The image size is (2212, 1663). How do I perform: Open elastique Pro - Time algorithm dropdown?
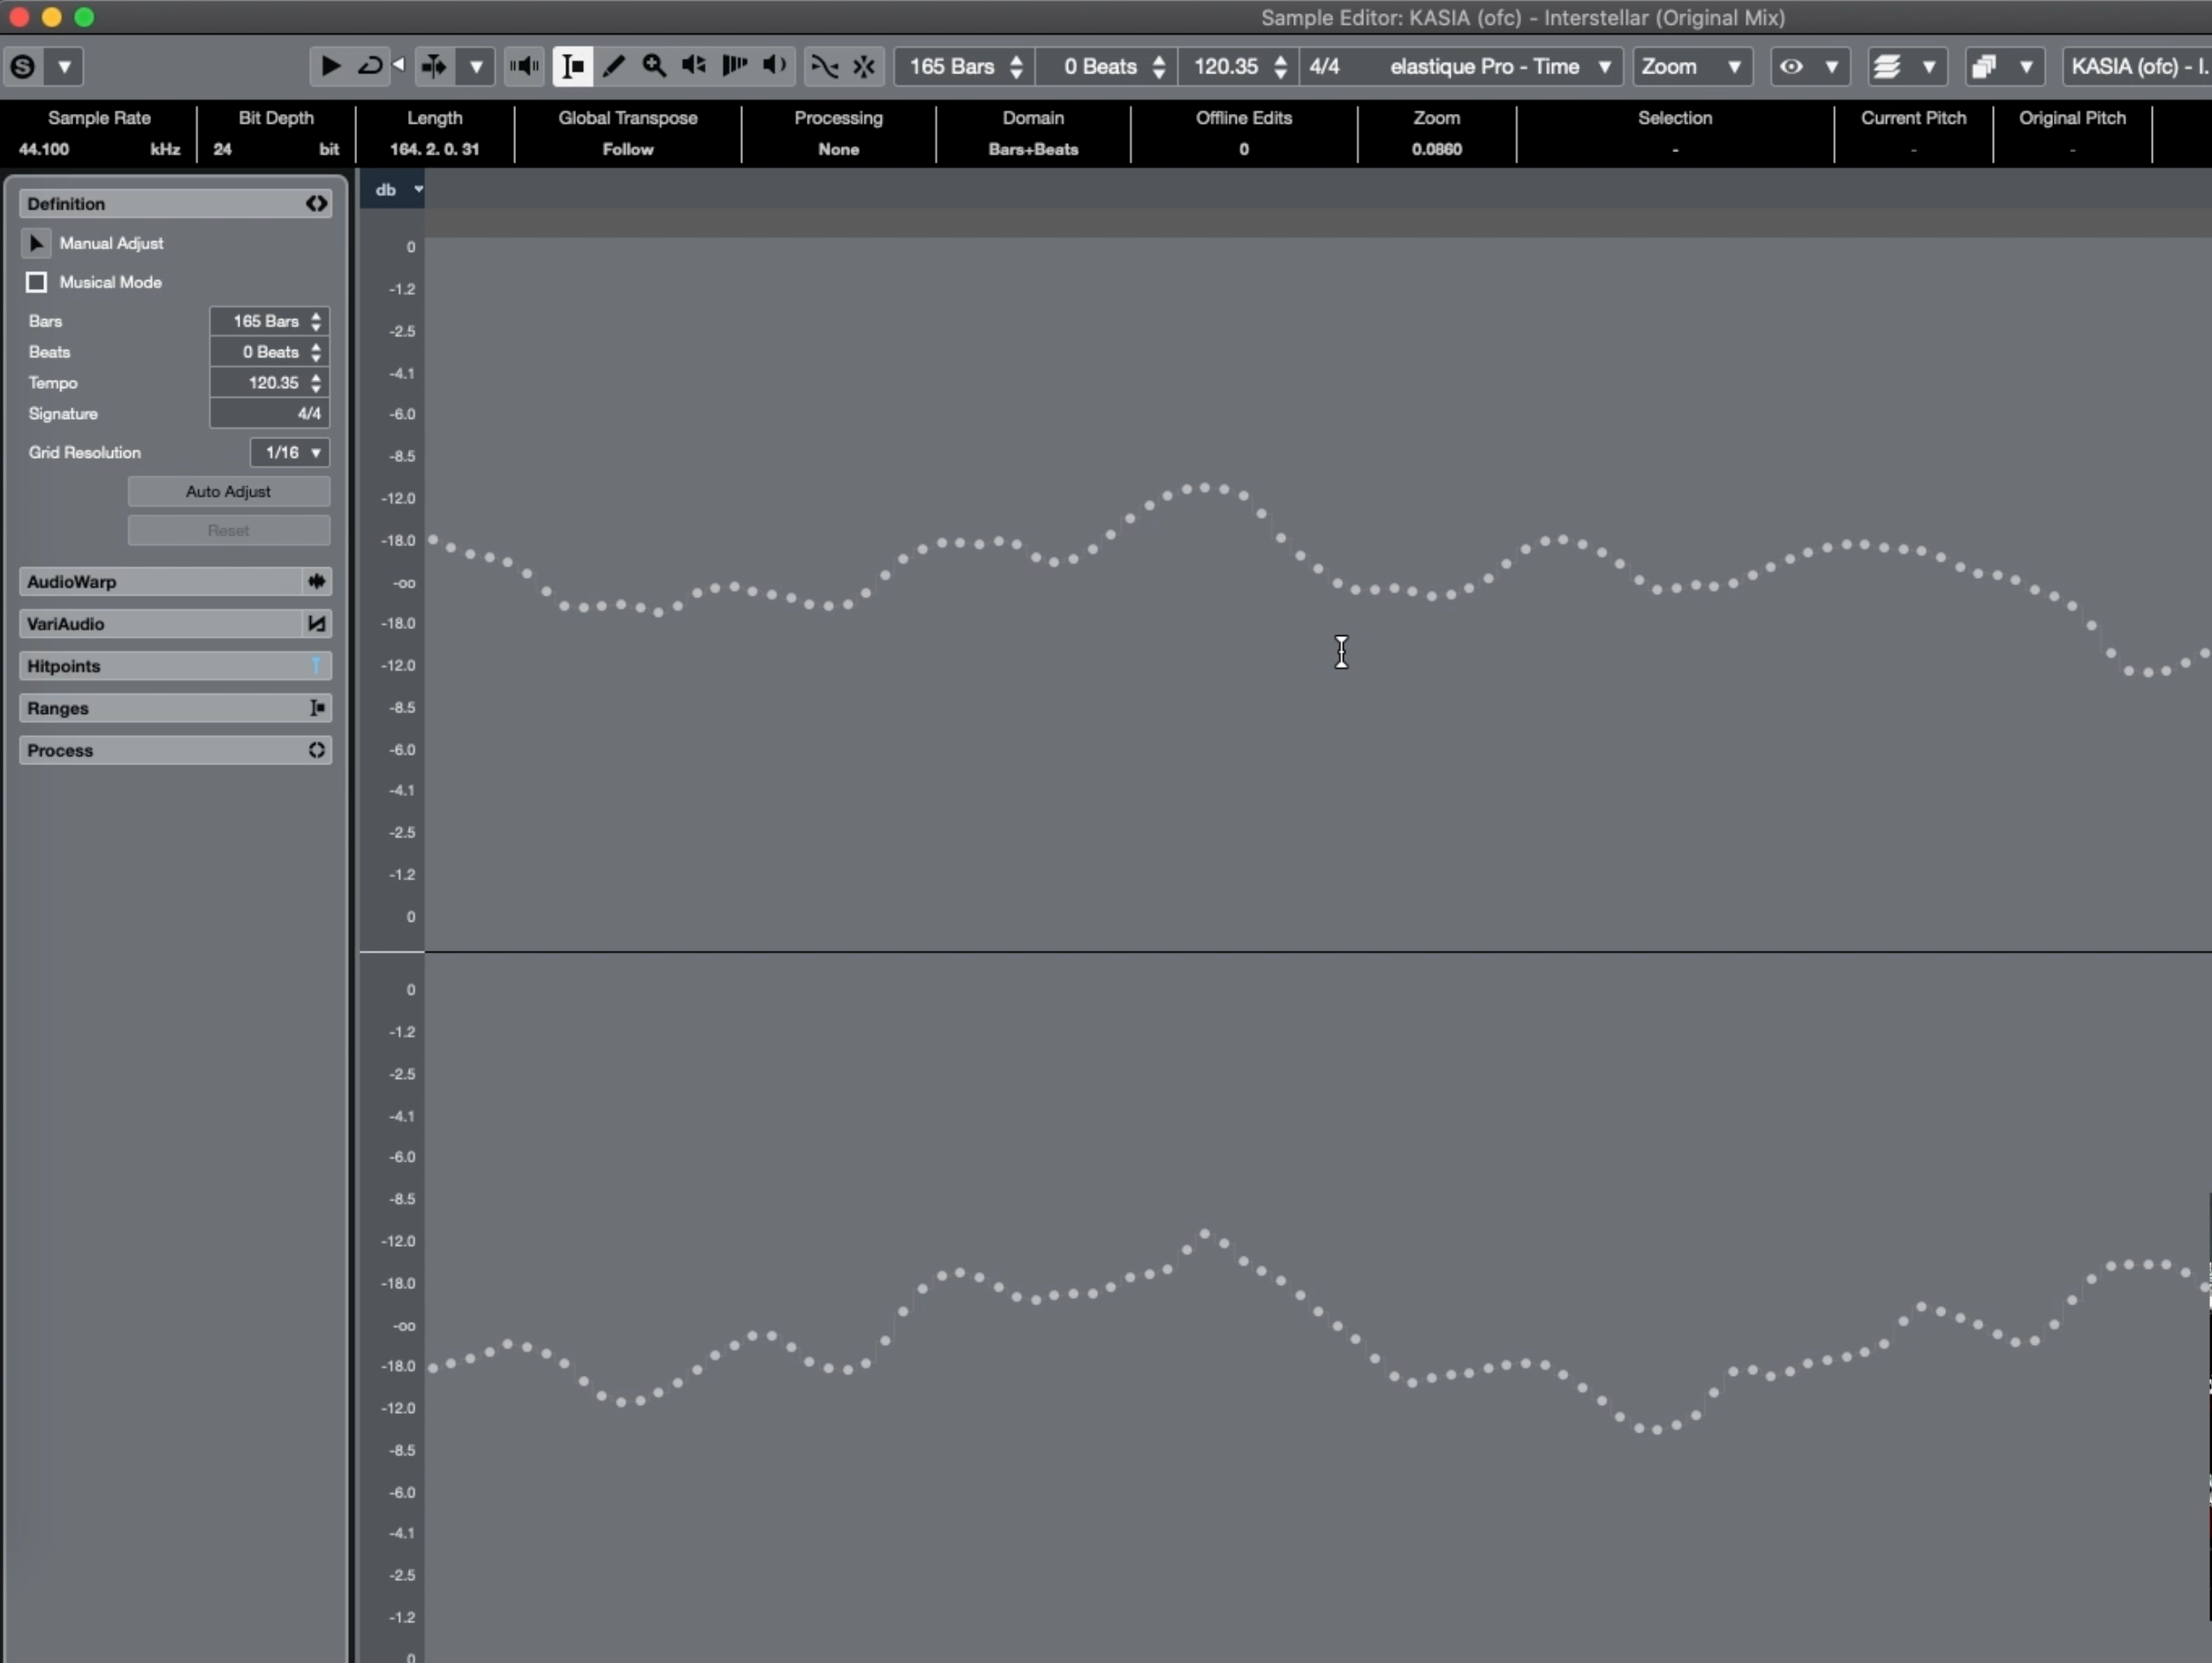[x=1497, y=66]
